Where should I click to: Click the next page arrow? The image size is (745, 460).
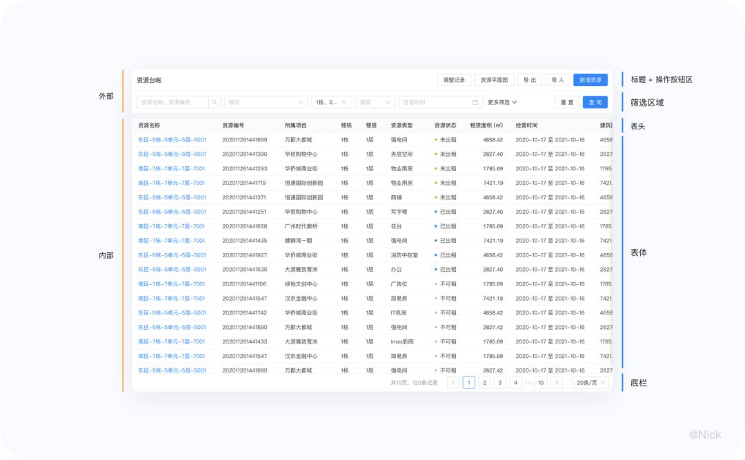click(x=557, y=382)
